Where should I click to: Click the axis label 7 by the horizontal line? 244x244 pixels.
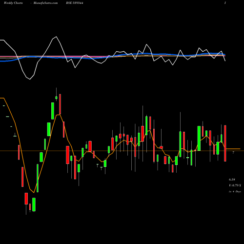coord(233,153)
